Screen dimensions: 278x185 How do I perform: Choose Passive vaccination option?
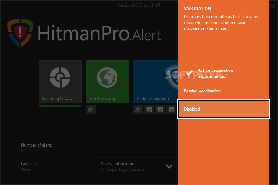tap(224, 91)
